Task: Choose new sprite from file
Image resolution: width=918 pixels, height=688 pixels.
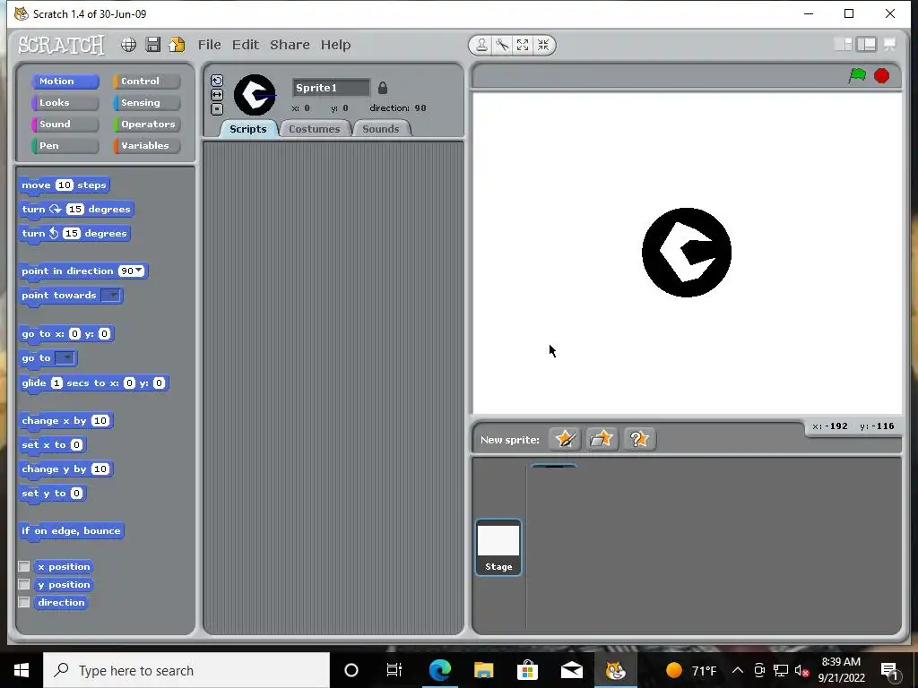Action: point(602,439)
